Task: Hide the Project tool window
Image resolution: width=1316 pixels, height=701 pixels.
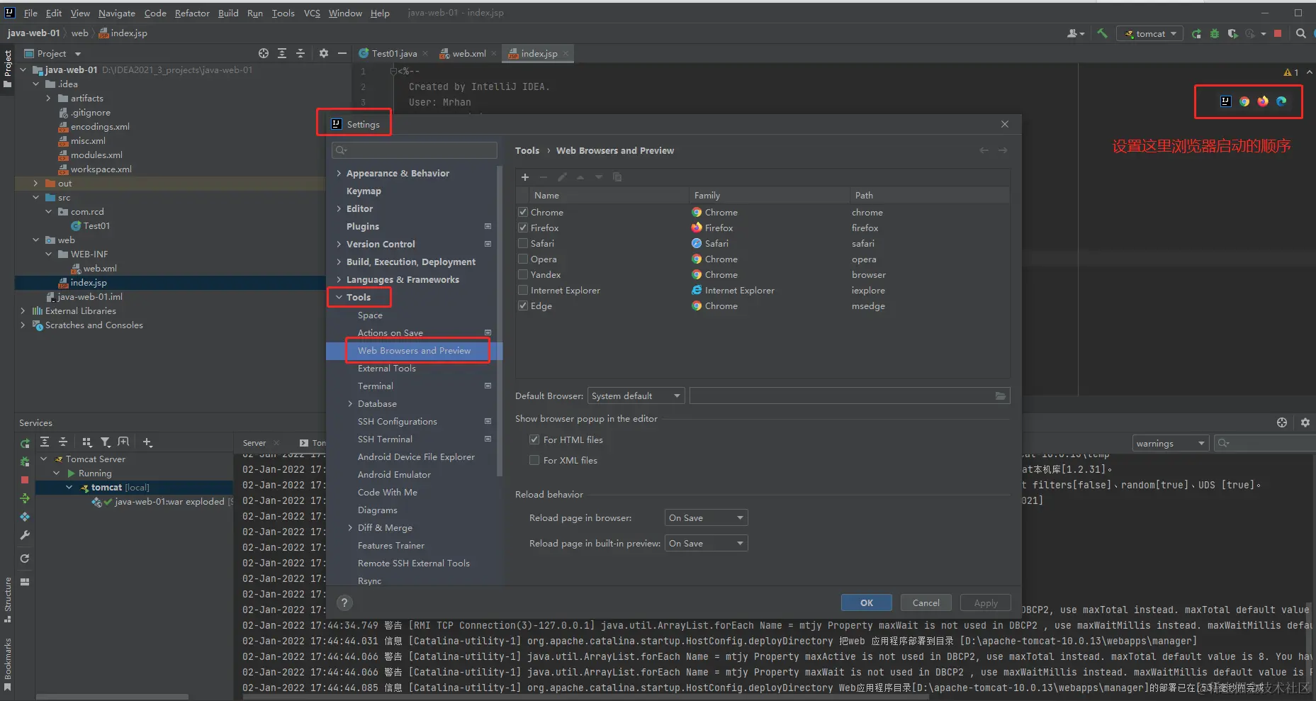Action: pos(342,53)
